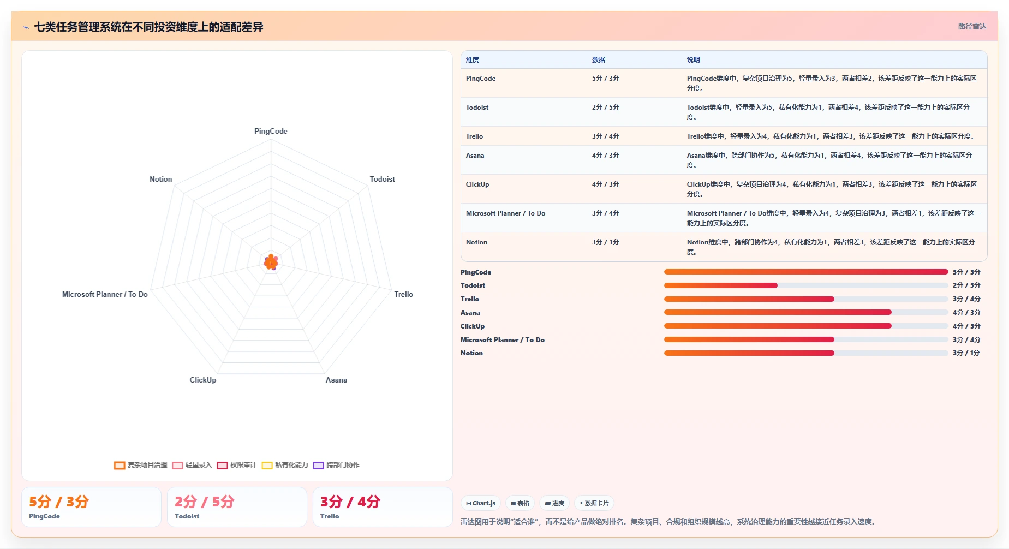The image size is (1009, 549).
Task: Click the ClickUp progress bar
Action: 806,326
